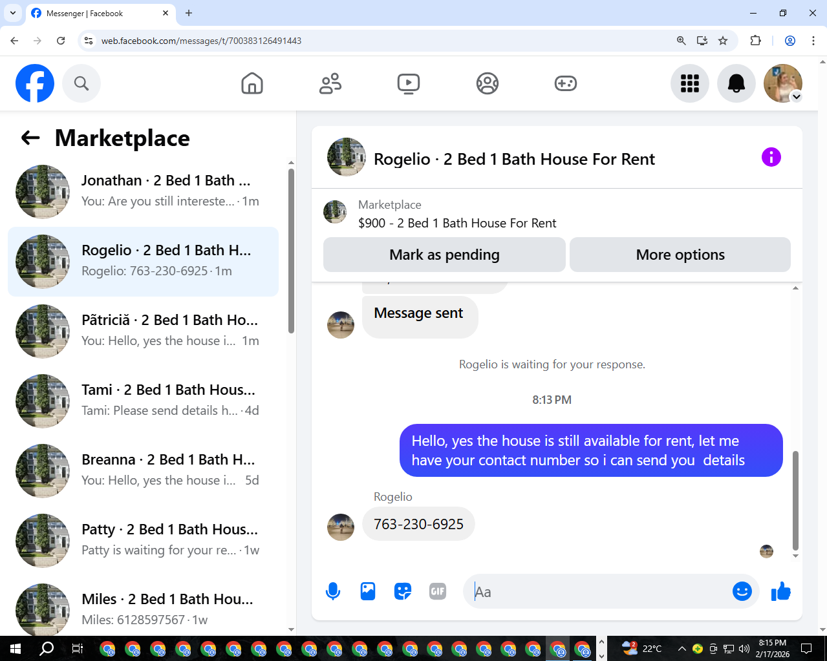Image resolution: width=827 pixels, height=661 pixels.
Task: Open Windows taskbar search
Action: point(47,648)
